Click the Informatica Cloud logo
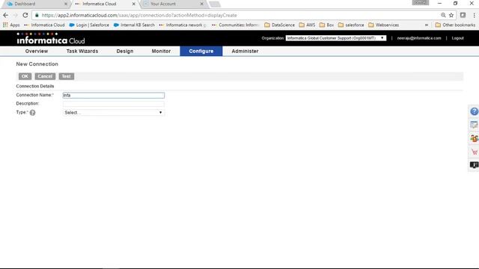 click(x=51, y=38)
